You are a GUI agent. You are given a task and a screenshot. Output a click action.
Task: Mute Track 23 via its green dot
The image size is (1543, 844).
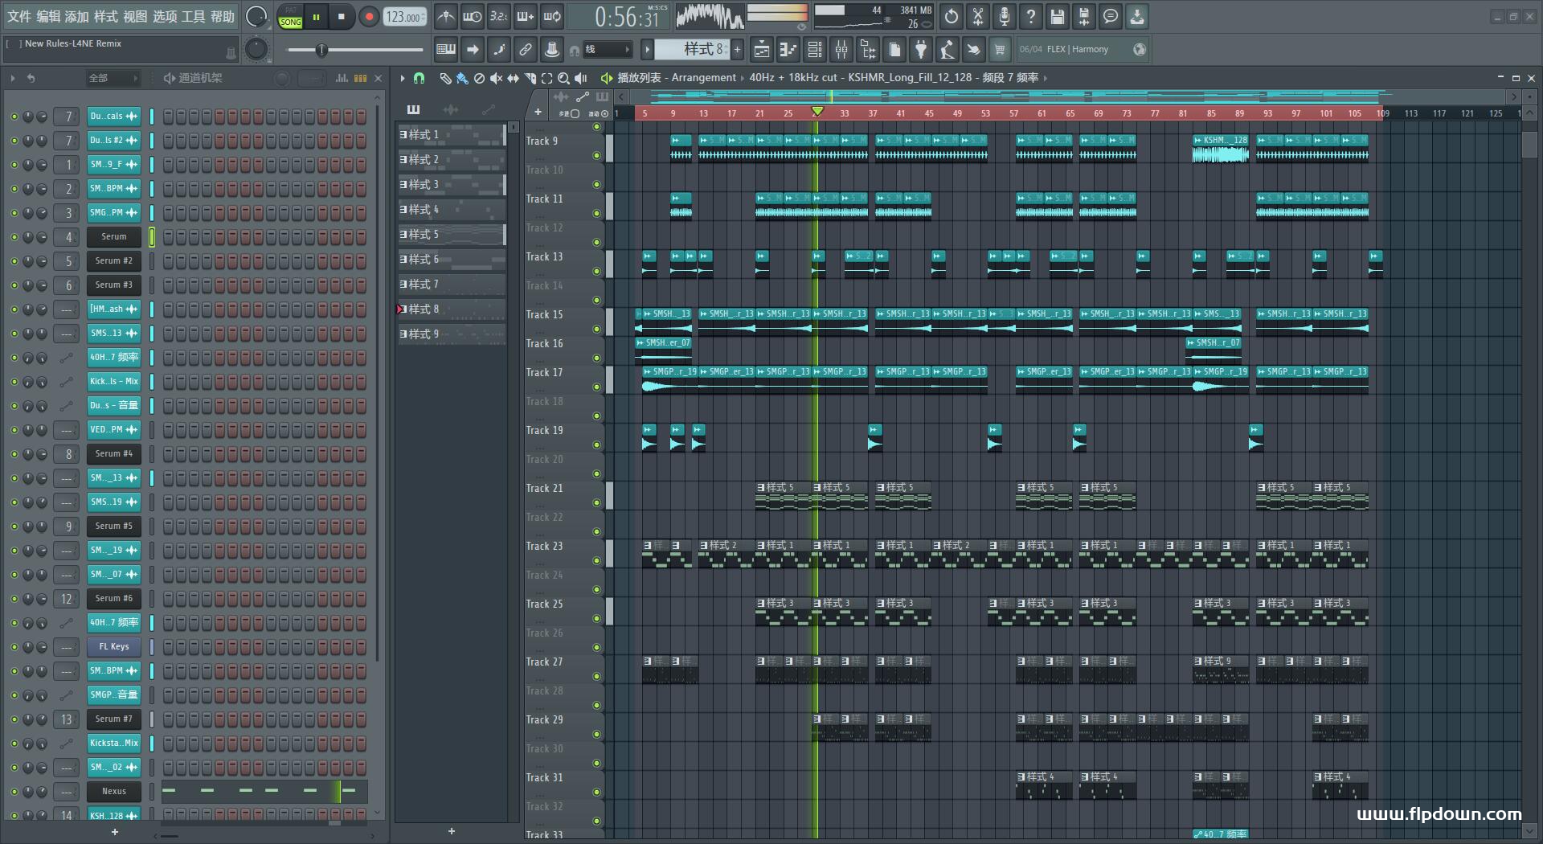[596, 560]
